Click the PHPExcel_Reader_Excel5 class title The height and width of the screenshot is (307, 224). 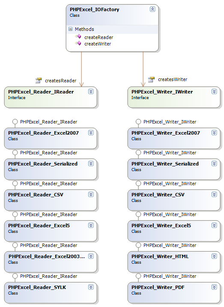(39, 226)
